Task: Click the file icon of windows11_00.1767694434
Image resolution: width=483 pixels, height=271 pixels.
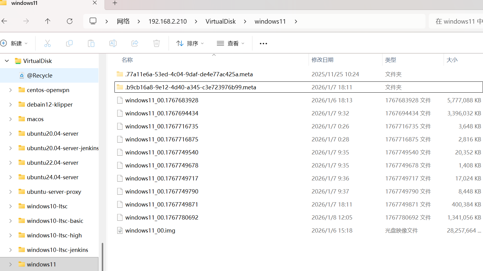Action: point(120,113)
